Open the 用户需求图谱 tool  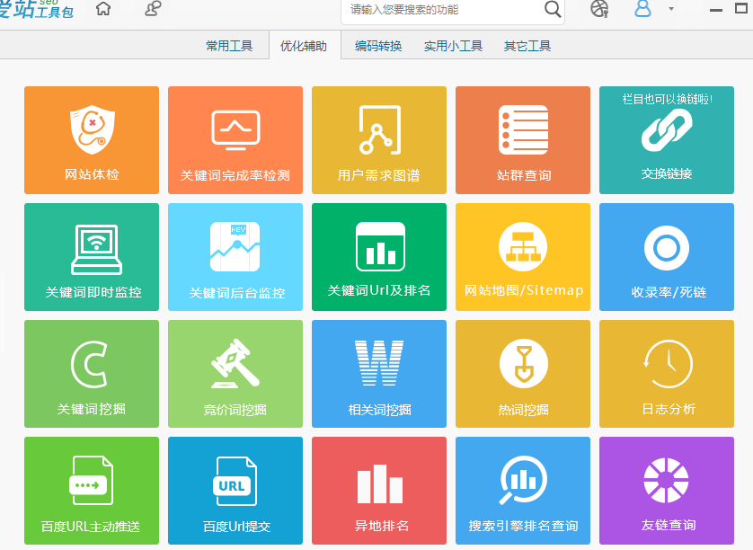click(x=378, y=139)
